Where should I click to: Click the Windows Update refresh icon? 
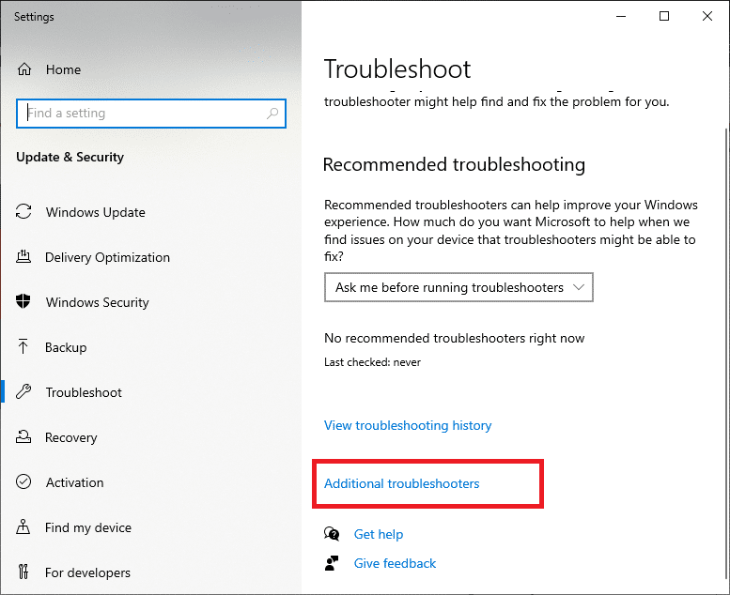24,212
